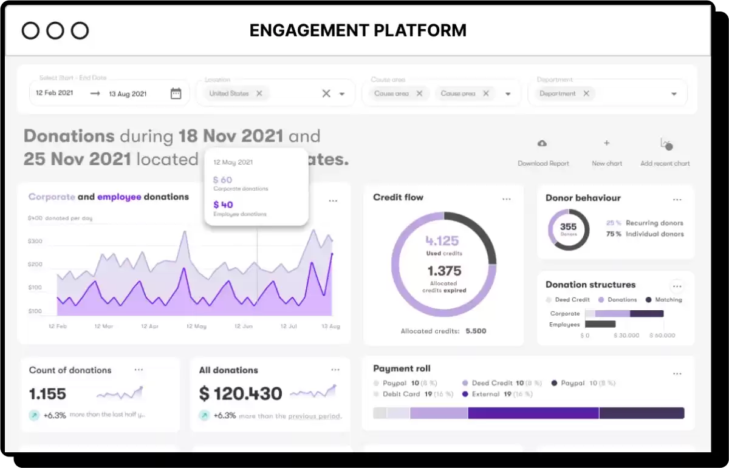This screenshot has height=468, width=729.
Task: Click the calendar icon in date range field
Action: tap(176, 93)
